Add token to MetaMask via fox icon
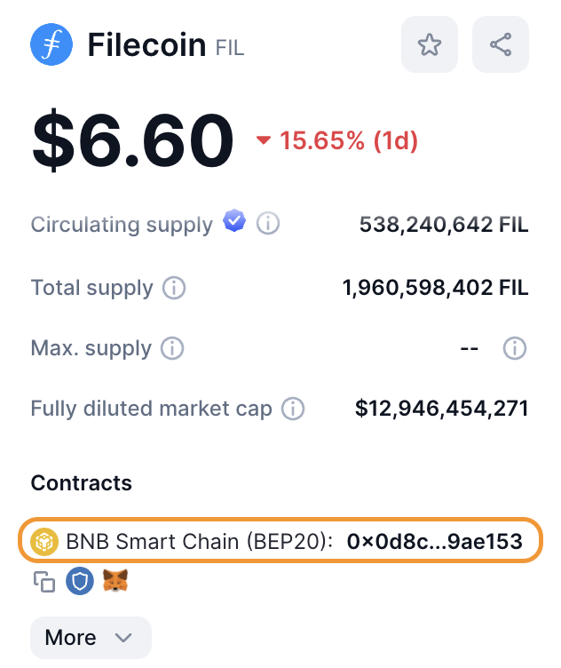The width and height of the screenshot is (561, 668). (115, 582)
